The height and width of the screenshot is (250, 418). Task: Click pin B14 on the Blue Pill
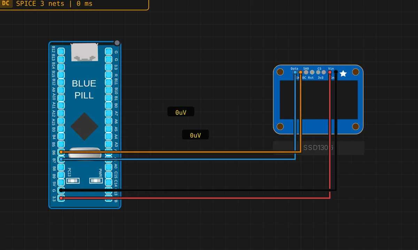[x=61, y=67]
